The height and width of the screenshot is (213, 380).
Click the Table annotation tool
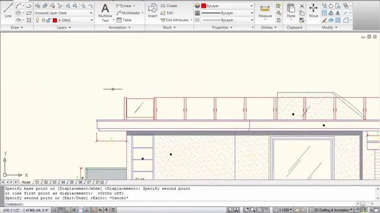click(124, 20)
